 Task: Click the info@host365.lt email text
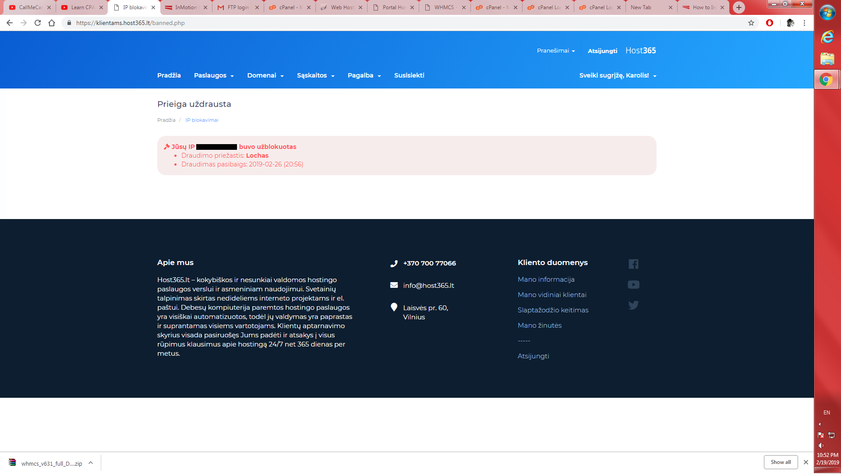click(428, 286)
